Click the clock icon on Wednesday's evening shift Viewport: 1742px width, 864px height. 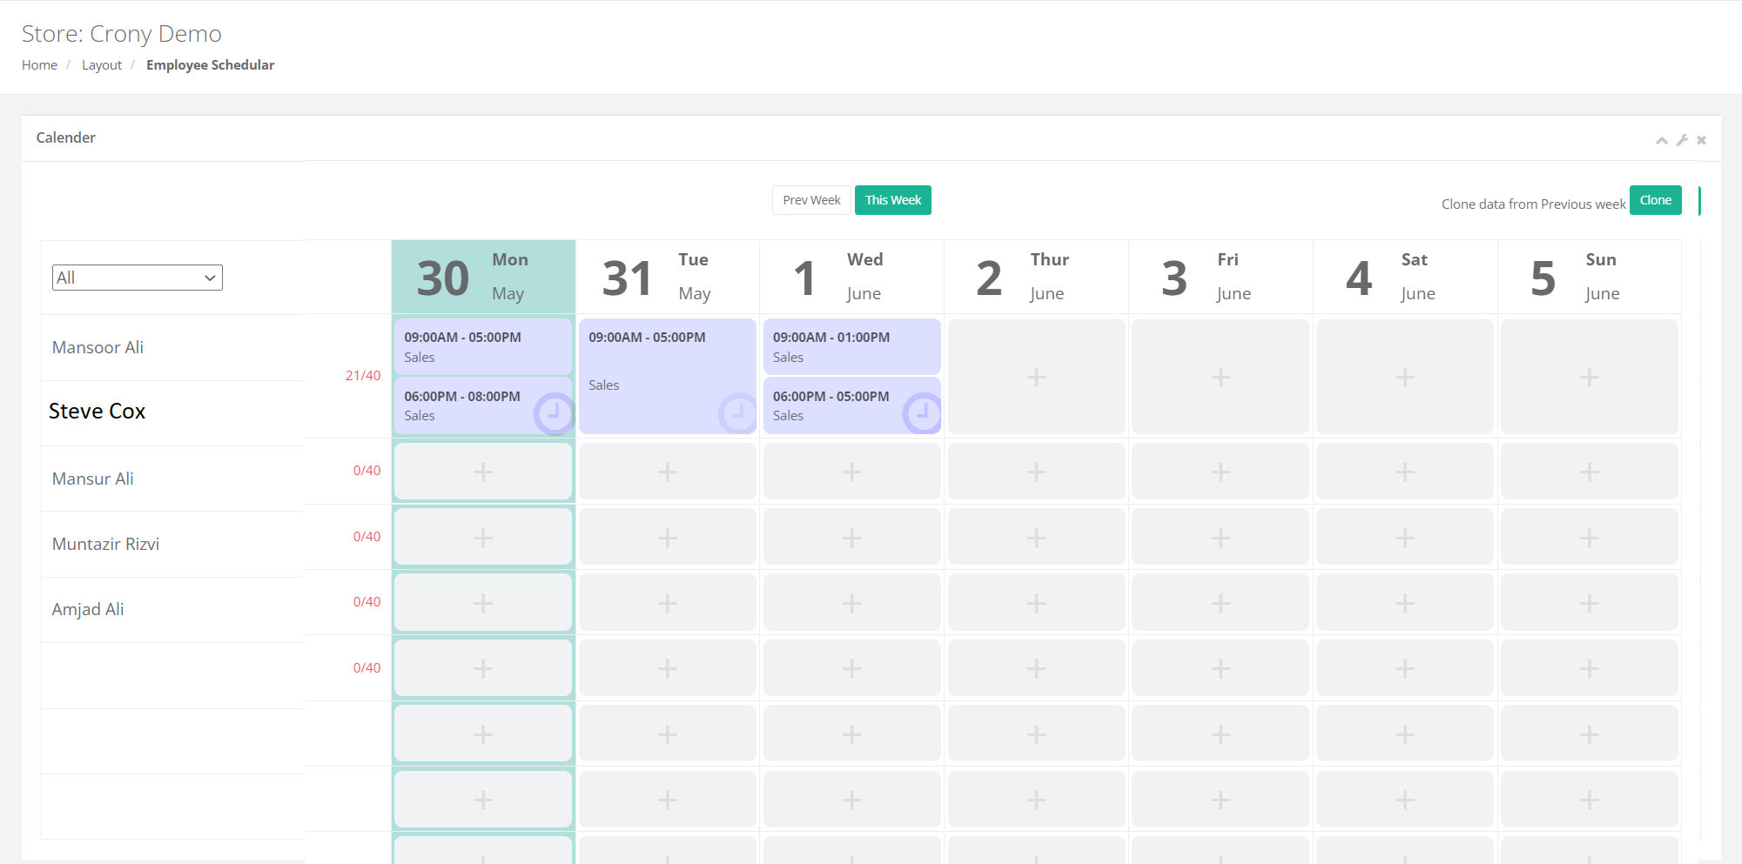point(923,413)
